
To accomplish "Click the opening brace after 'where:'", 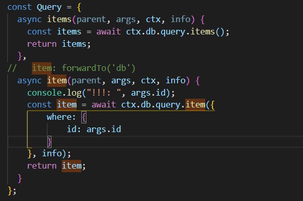I will (84, 117).
